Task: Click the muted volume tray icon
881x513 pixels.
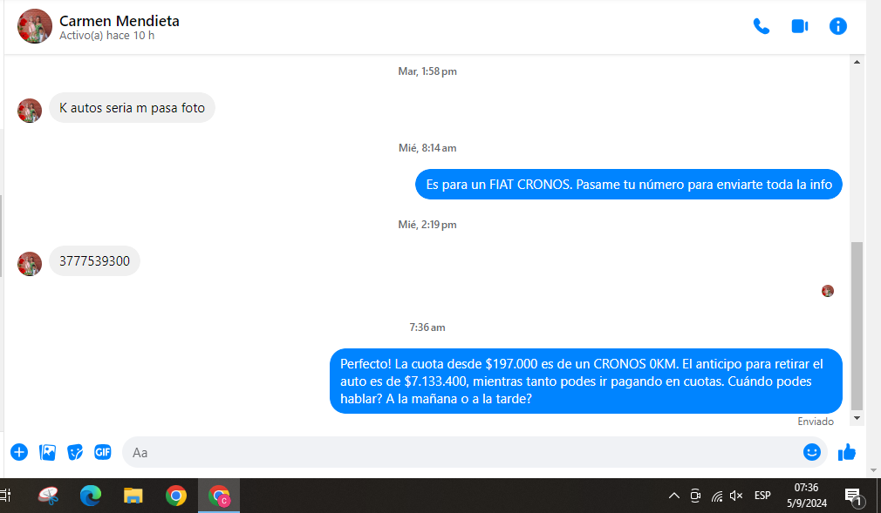Action: pyautogui.click(x=736, y=496)
